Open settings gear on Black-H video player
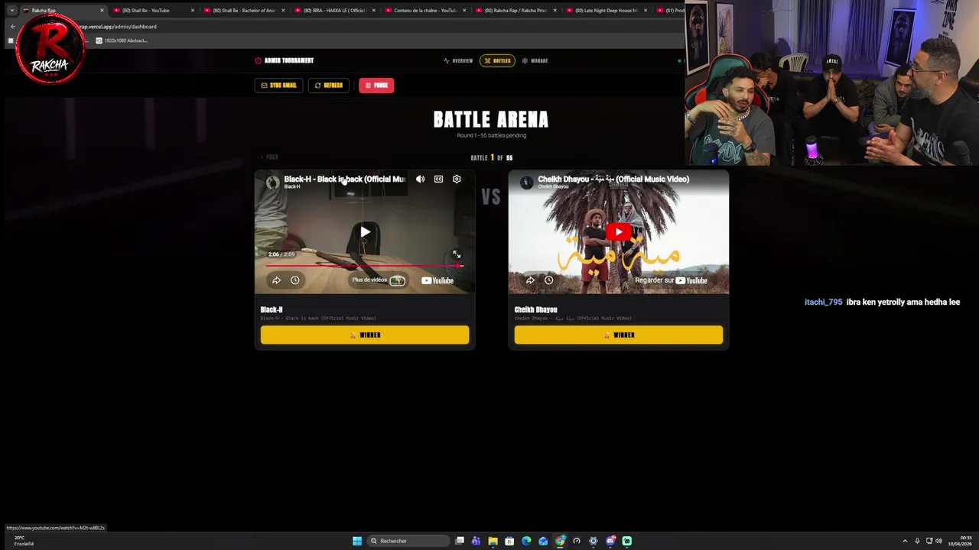Image resolution: width=979 pixels, height=550 pixels. 457,179
